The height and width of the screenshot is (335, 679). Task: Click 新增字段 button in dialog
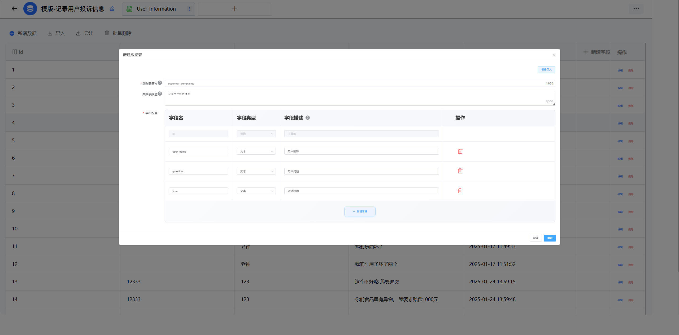click(360, 211)
